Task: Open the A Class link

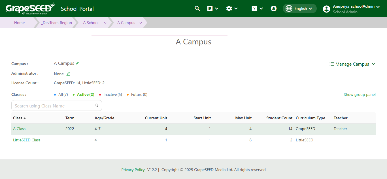Action: 19,129
